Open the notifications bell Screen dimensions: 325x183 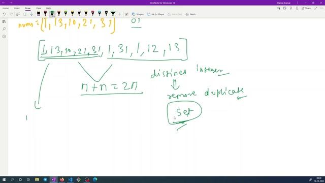click(x=297, y=8)
